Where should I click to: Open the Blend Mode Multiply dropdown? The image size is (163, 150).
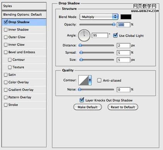pyautogui.click(x=99, y=17)
